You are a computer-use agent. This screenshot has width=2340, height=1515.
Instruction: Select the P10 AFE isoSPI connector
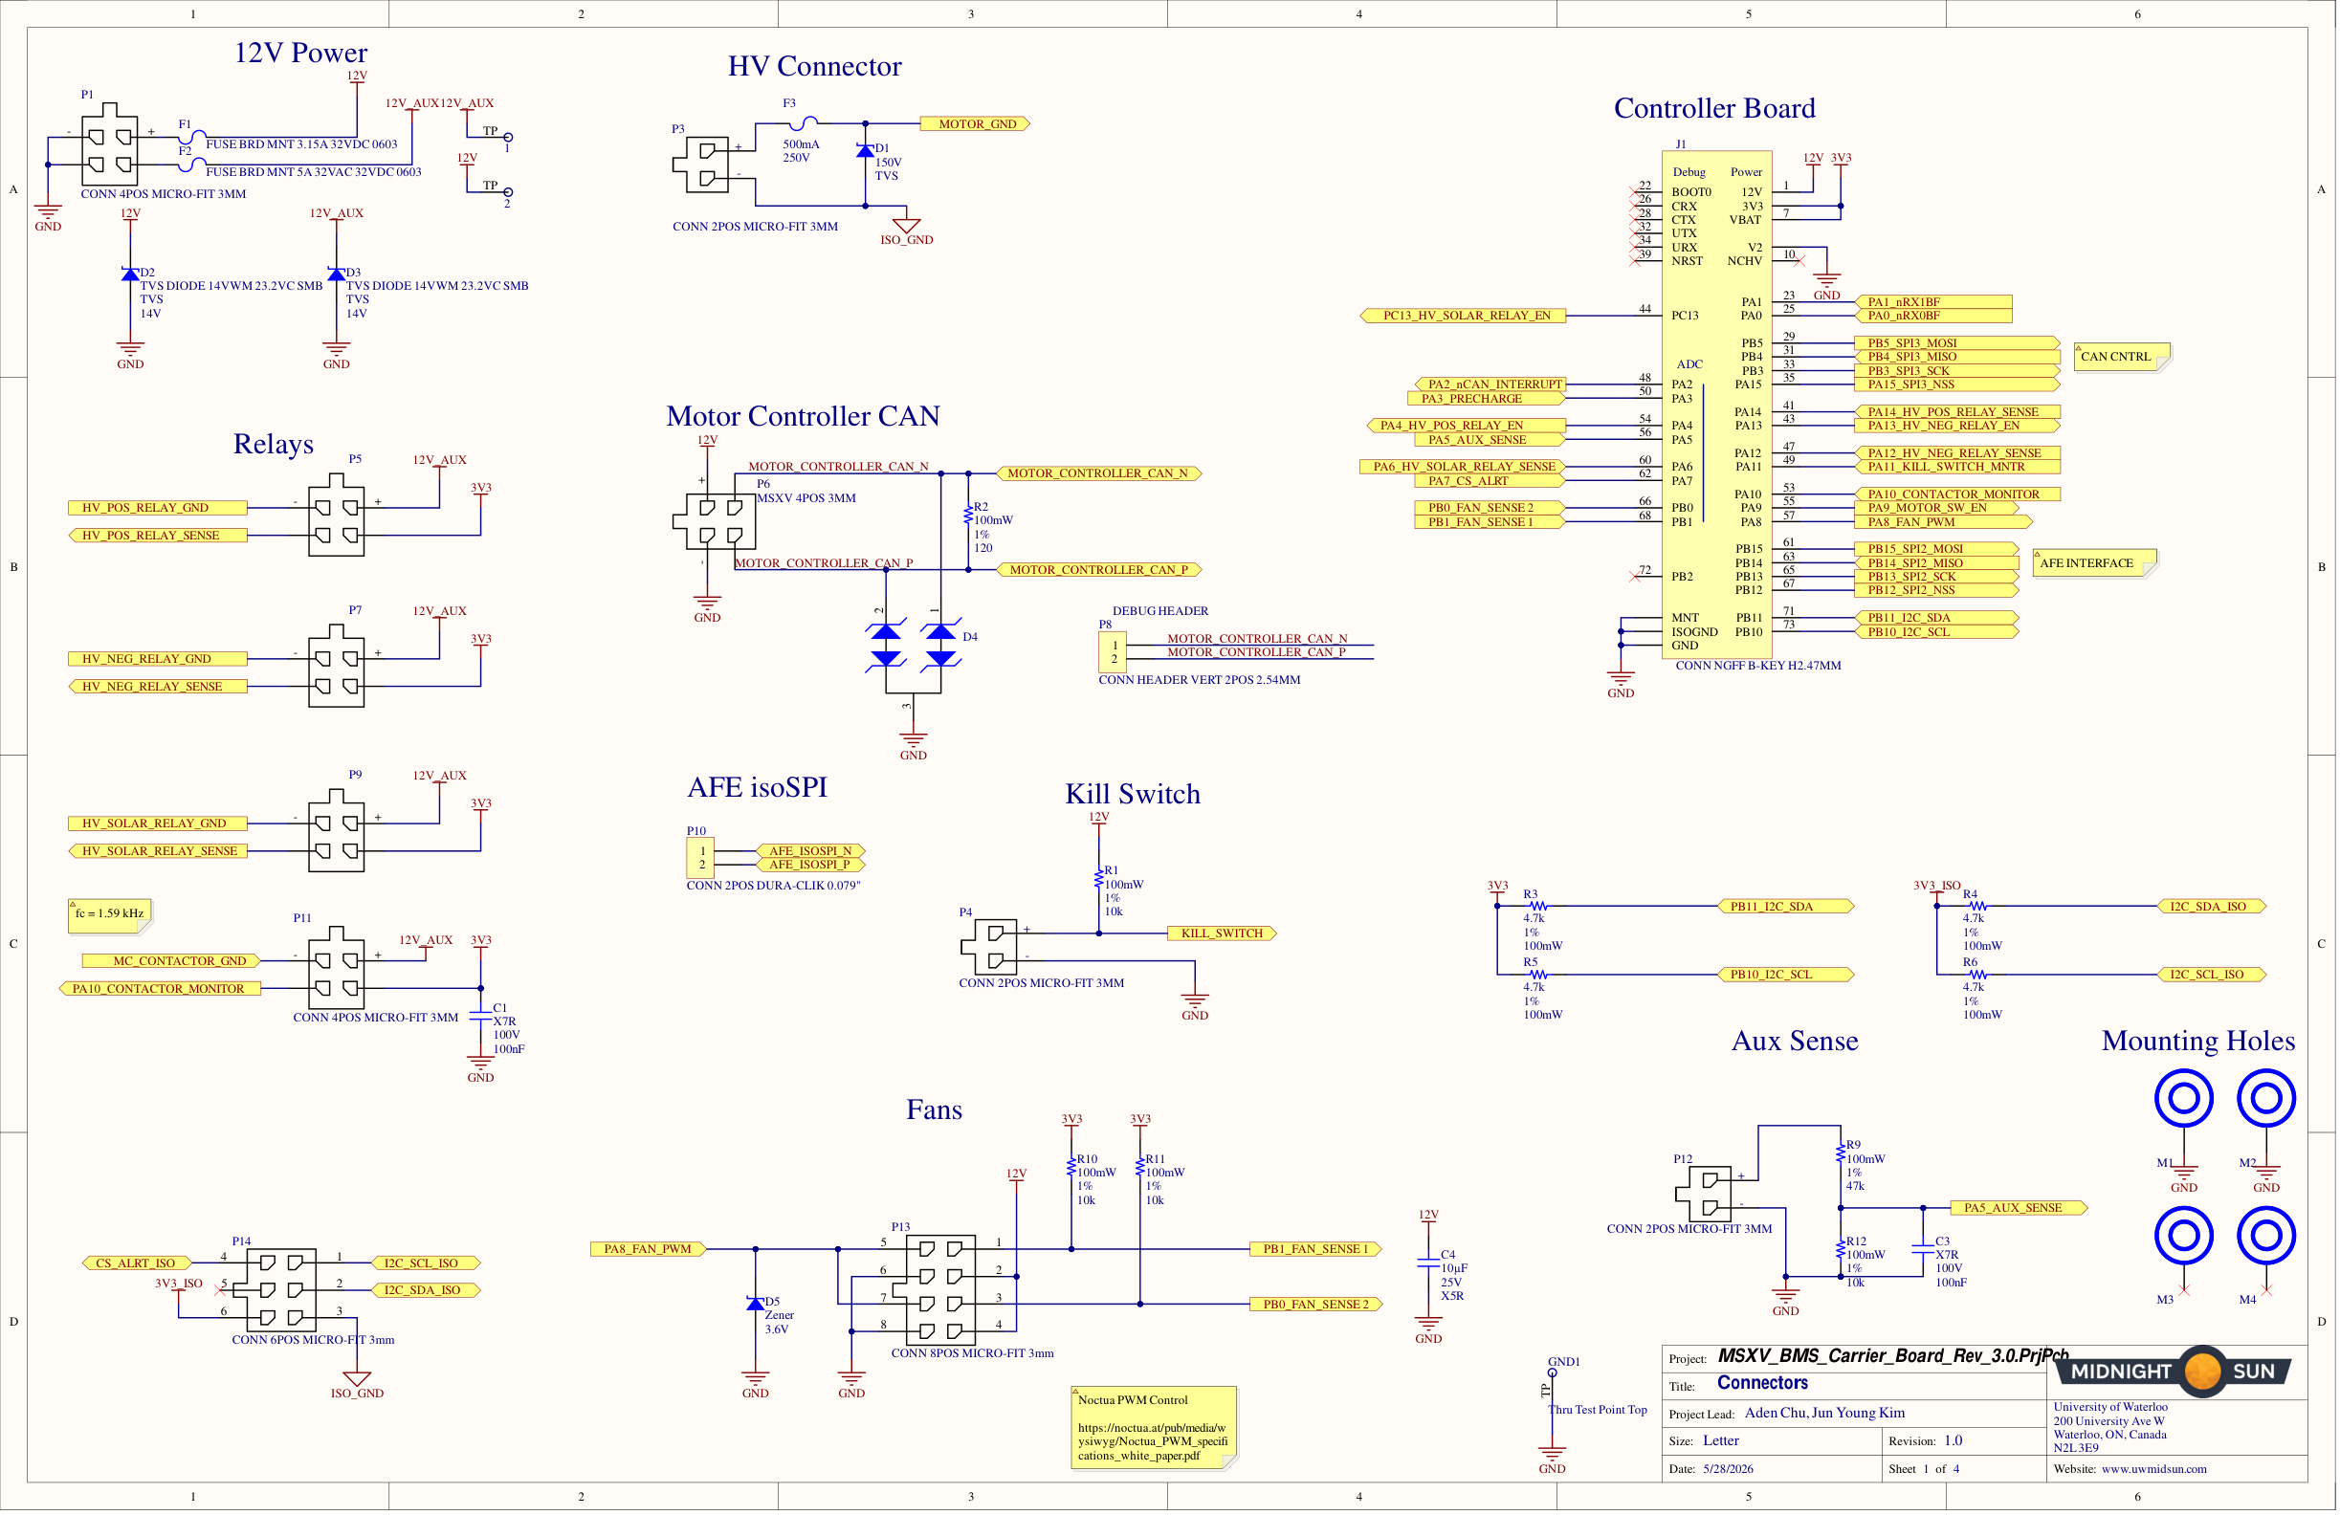700,857
